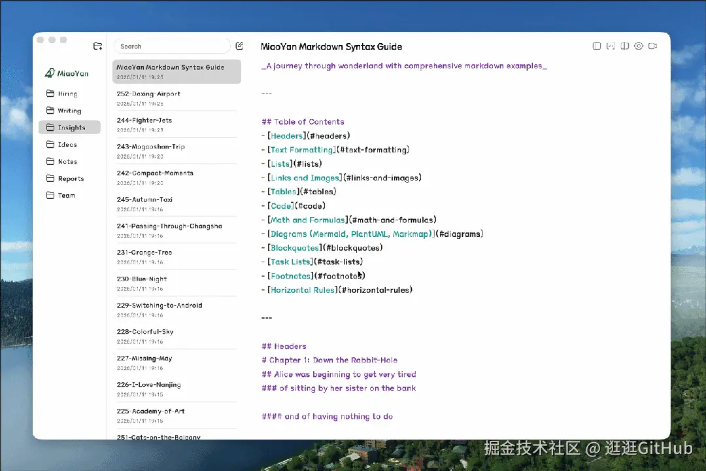Click the bracketed format icon in the toolbar

611,46
